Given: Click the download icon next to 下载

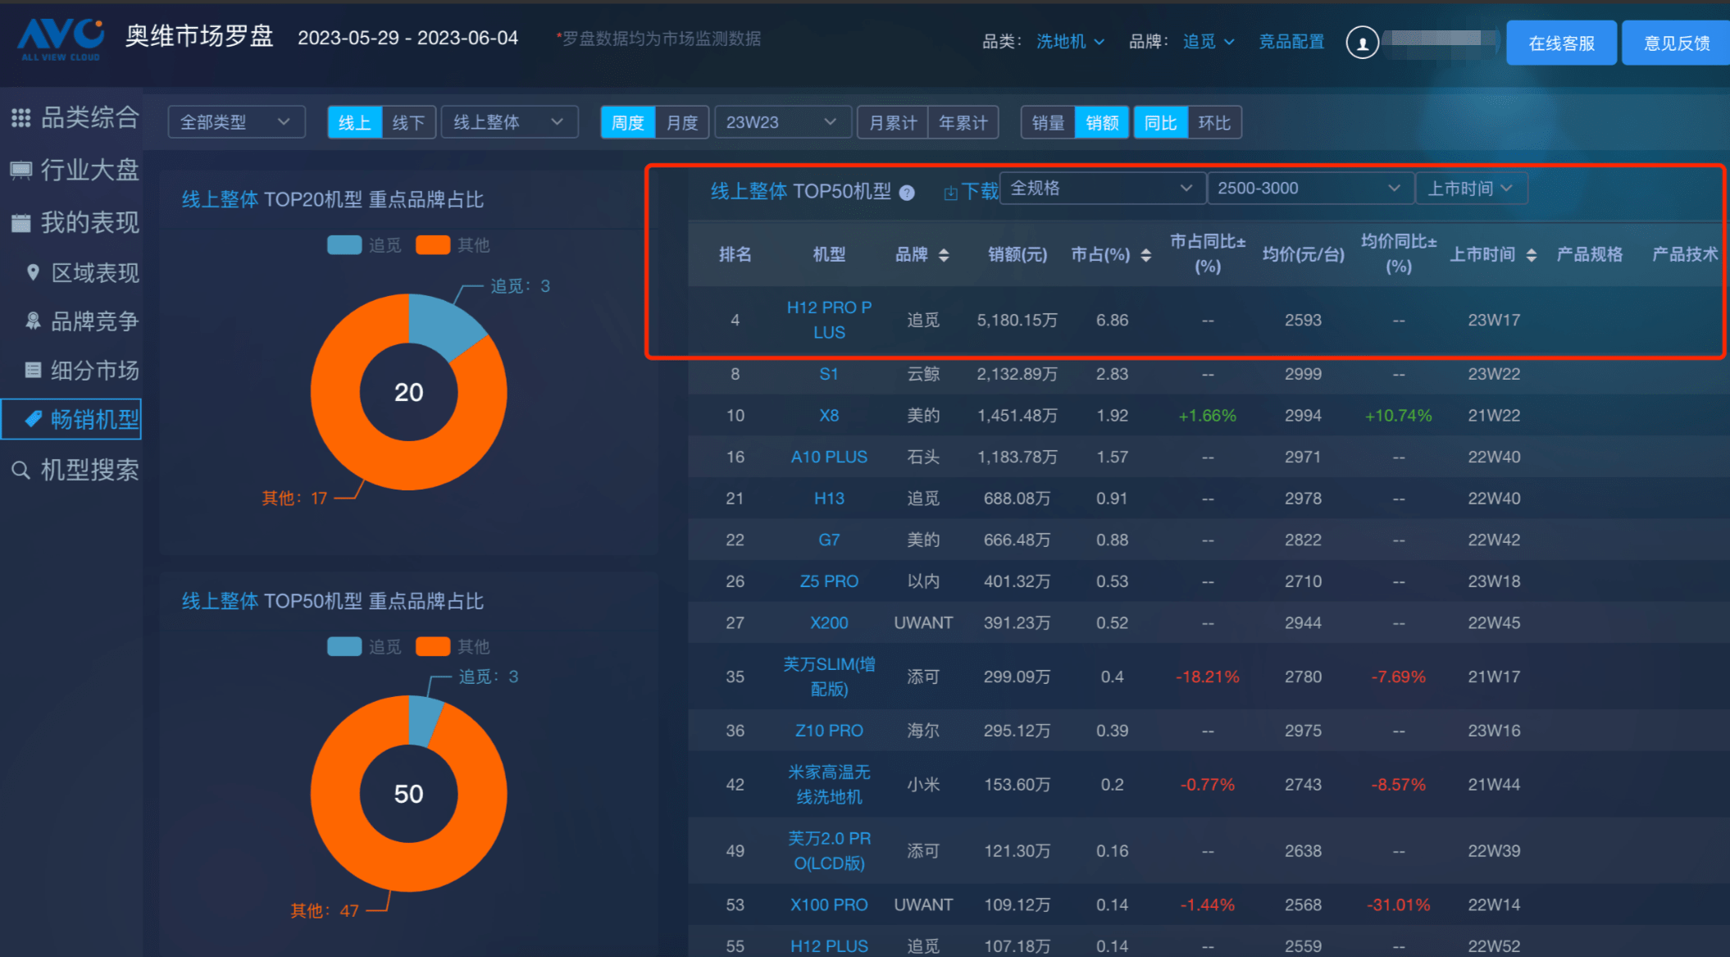Looking at the screenshot, I should coord(950,193).
